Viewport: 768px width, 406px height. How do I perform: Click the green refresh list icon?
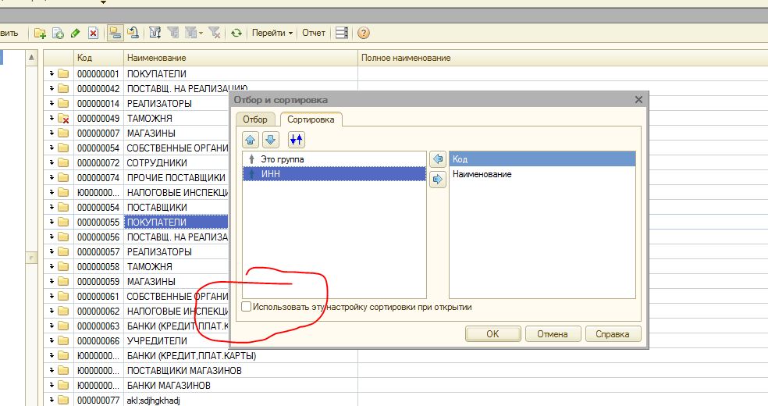click(236, 33)
